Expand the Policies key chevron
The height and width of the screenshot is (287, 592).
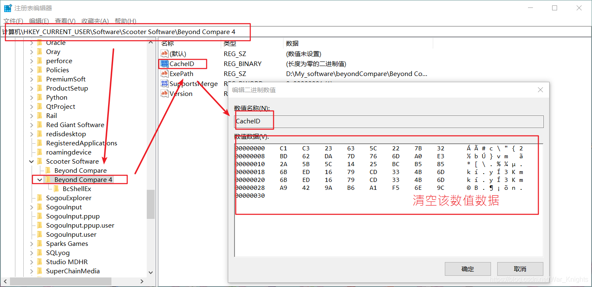[x=32, y=70]
